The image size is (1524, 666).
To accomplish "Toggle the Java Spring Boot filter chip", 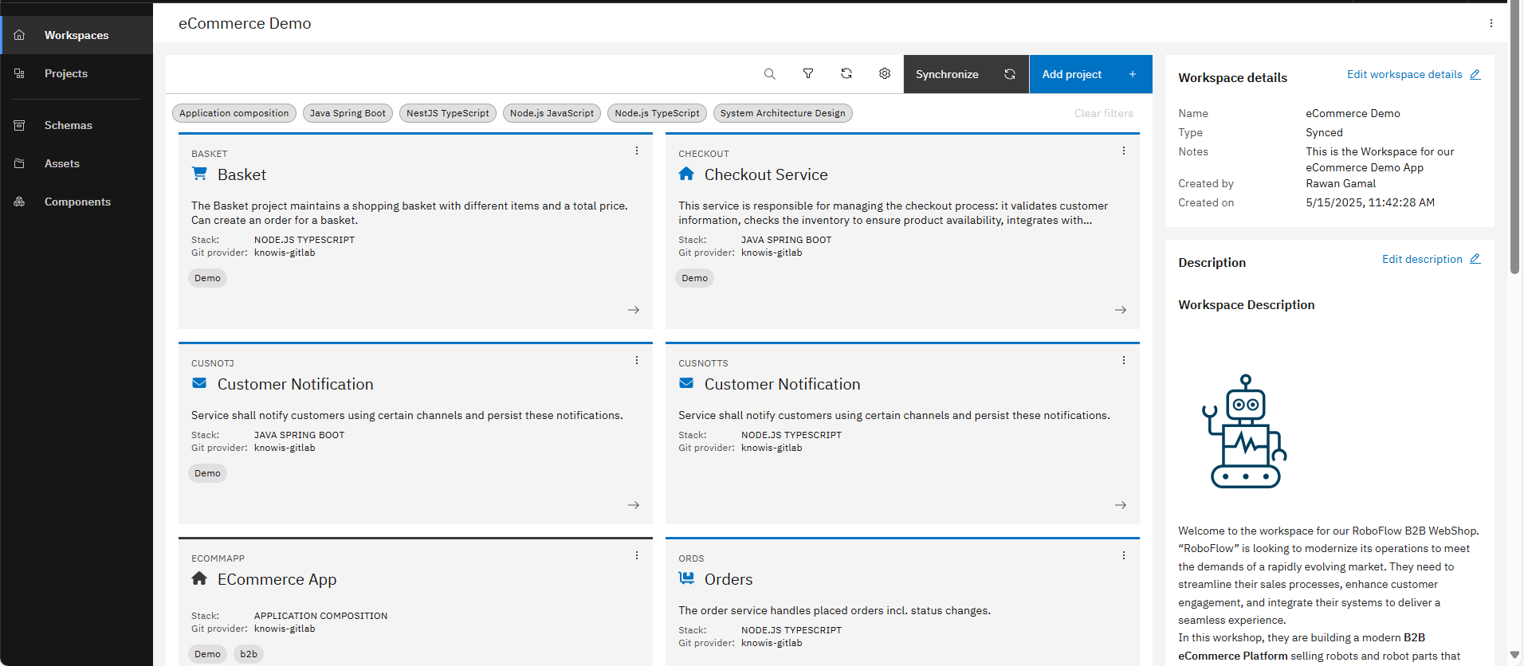I will coord(348,113).
